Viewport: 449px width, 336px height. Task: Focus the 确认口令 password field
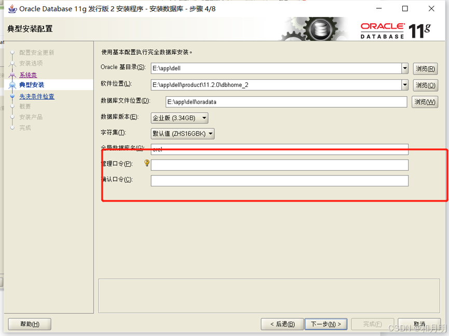click(279, 181)
